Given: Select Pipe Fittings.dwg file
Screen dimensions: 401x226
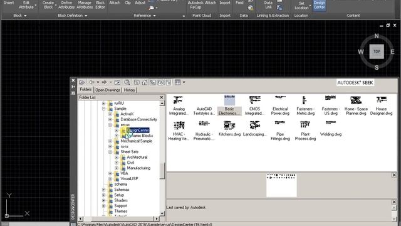Looking at the screenshot, I should [280, 131].
